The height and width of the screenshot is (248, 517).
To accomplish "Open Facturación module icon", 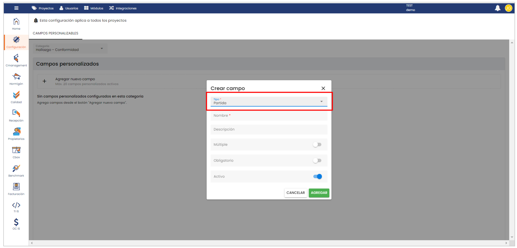I will point(16,187).
